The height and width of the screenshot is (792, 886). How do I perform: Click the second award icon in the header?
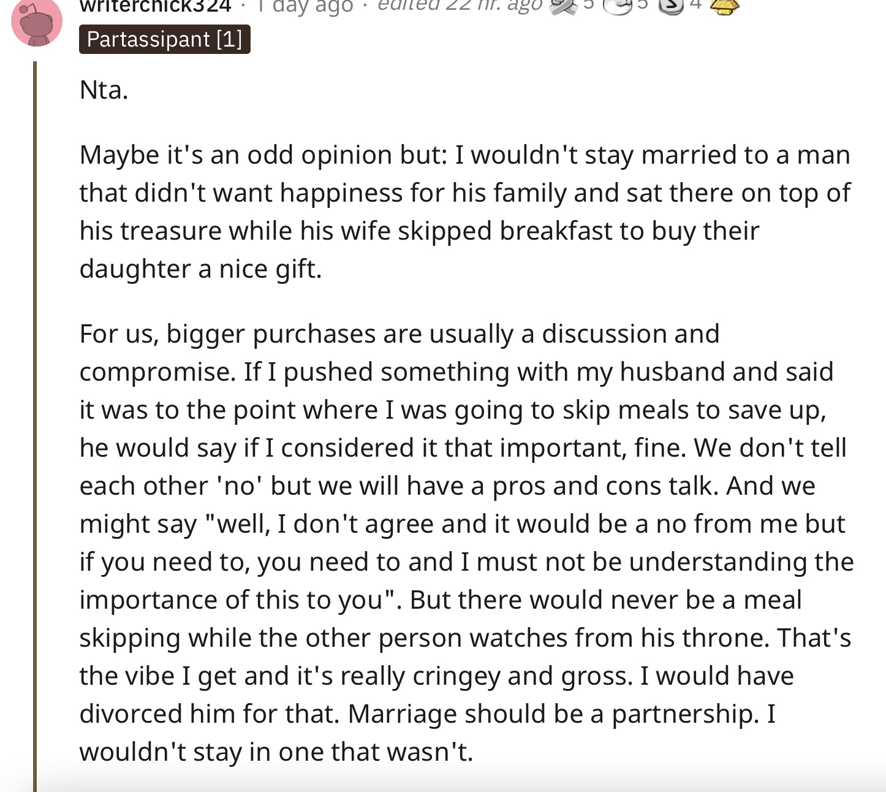point(617,7)
